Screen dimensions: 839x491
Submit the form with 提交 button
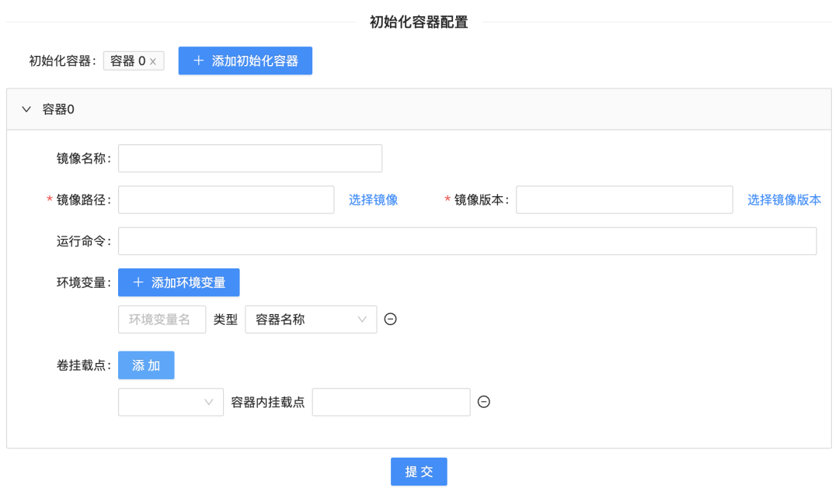coord(419,472)
